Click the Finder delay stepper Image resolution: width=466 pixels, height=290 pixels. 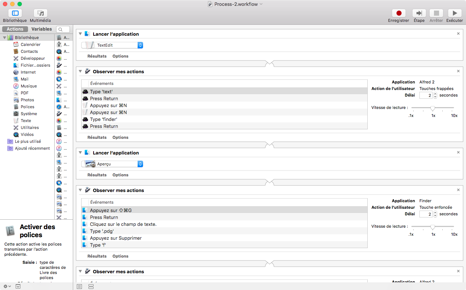435,214
